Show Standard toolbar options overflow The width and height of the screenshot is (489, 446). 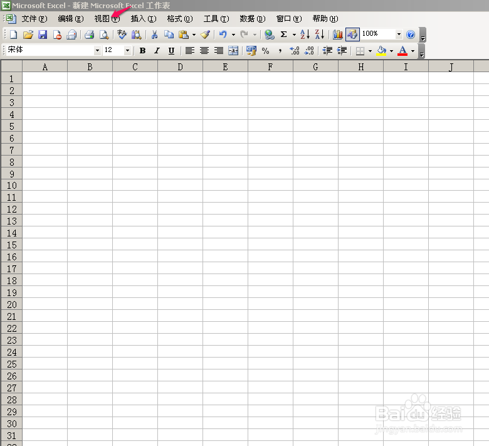[423, 35]
